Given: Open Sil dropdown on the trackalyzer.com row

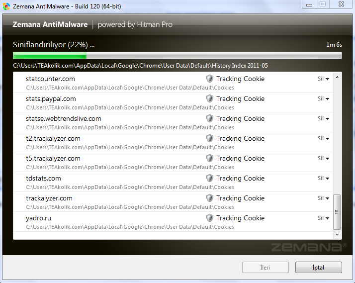Looking at the screenshot, I should point(323,198).
